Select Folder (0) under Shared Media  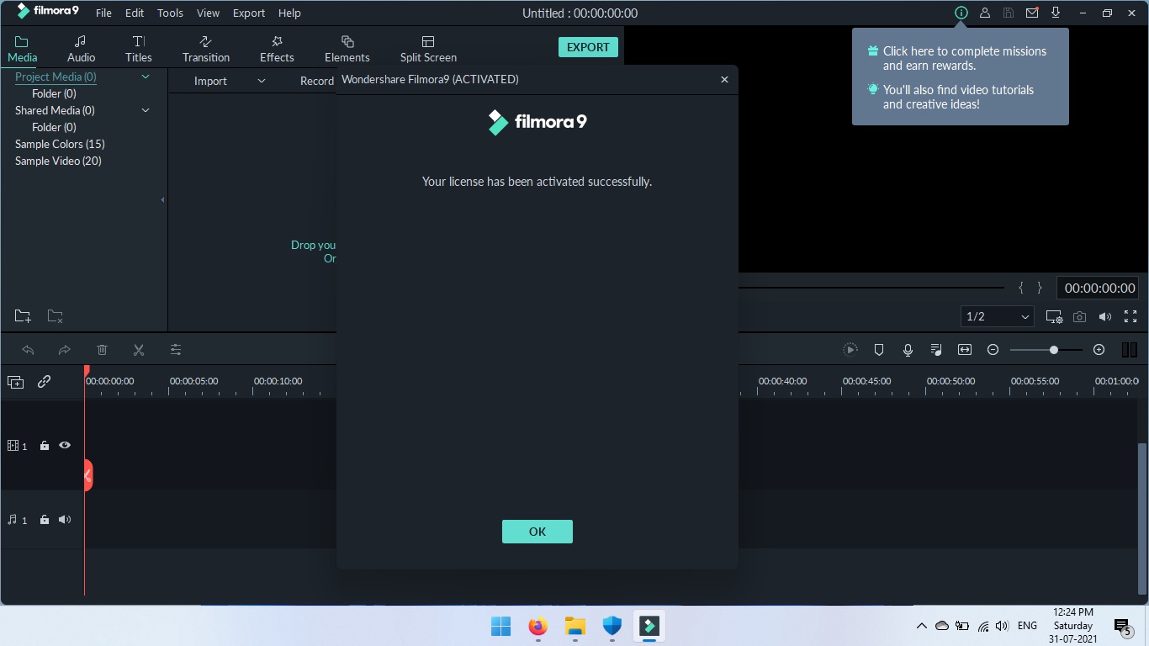point(54,127)
